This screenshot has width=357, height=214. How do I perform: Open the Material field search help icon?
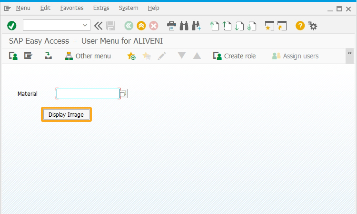click(123, 93)
